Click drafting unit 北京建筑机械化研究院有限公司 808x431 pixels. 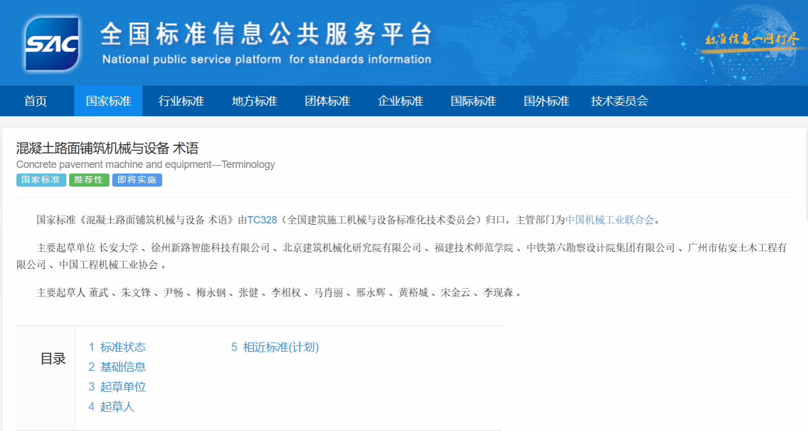click(352, 248)
